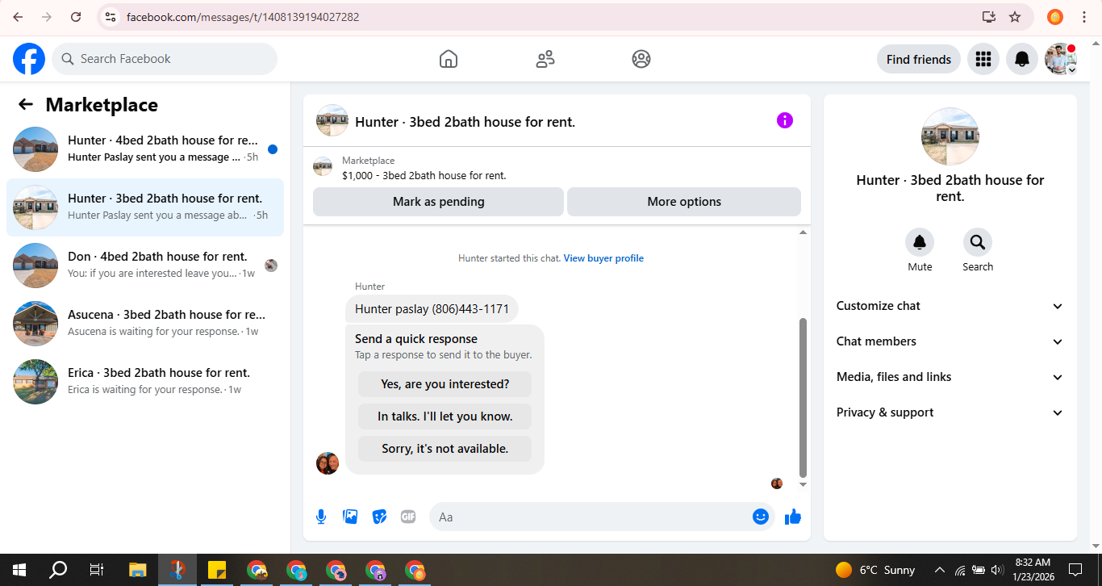Open Windows taskbar search
The width and height of the screenshot is (1102, 586).
pos(58,570)
